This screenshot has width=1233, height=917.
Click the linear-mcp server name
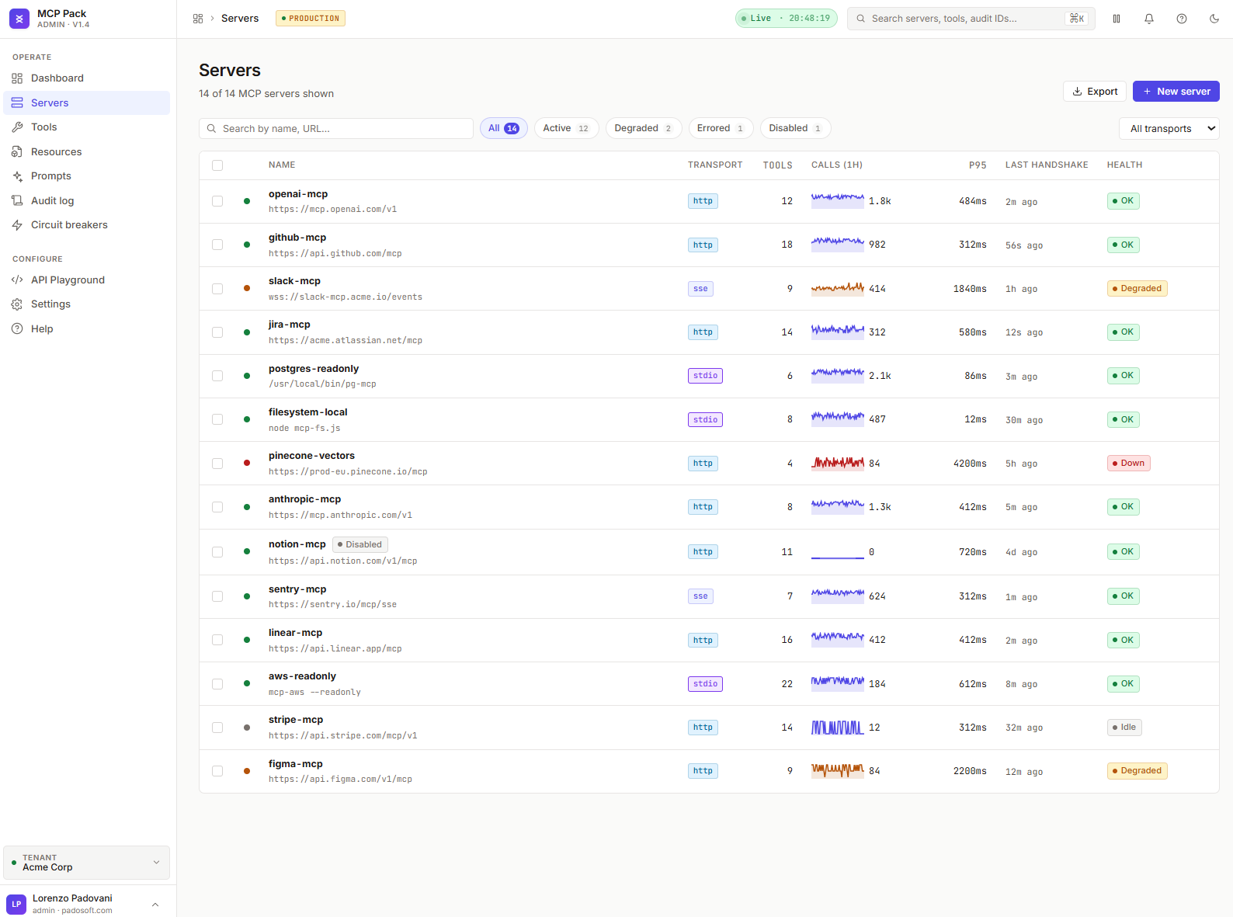(295, 633)
